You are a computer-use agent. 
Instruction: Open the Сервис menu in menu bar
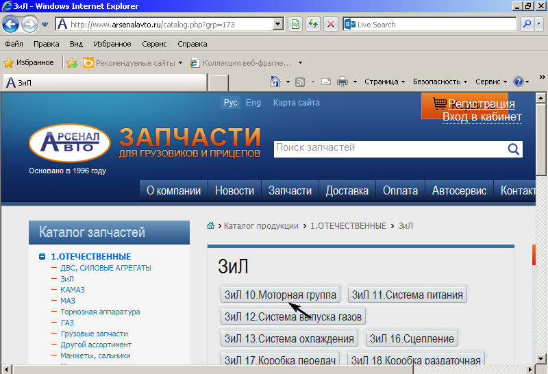(154, 44)
